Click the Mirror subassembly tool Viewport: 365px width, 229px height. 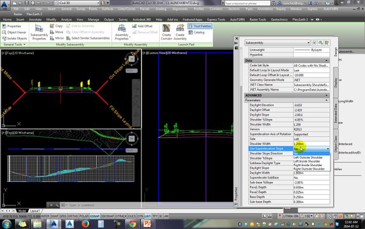[x=57, y=38]
